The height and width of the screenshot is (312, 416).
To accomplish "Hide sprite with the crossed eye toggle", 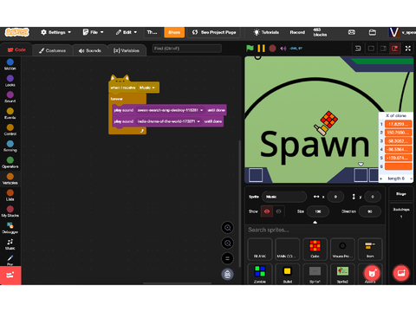I will [278, 211].
